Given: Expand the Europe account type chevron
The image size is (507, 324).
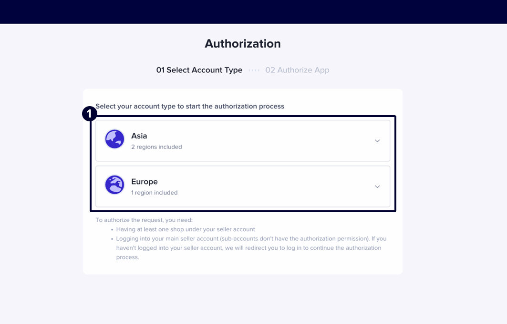Looking at the screenshot, I should tap(377, 187).
